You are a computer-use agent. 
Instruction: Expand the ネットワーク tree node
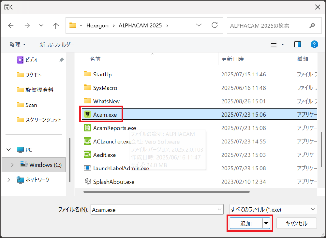(x=9, y=180)
